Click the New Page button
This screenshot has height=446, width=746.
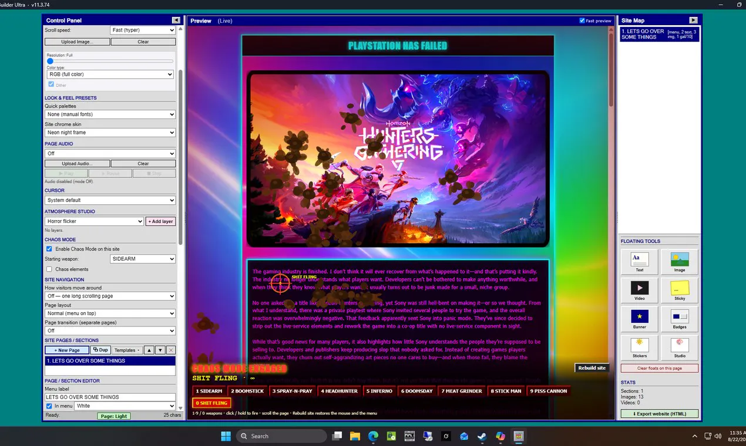67,350
